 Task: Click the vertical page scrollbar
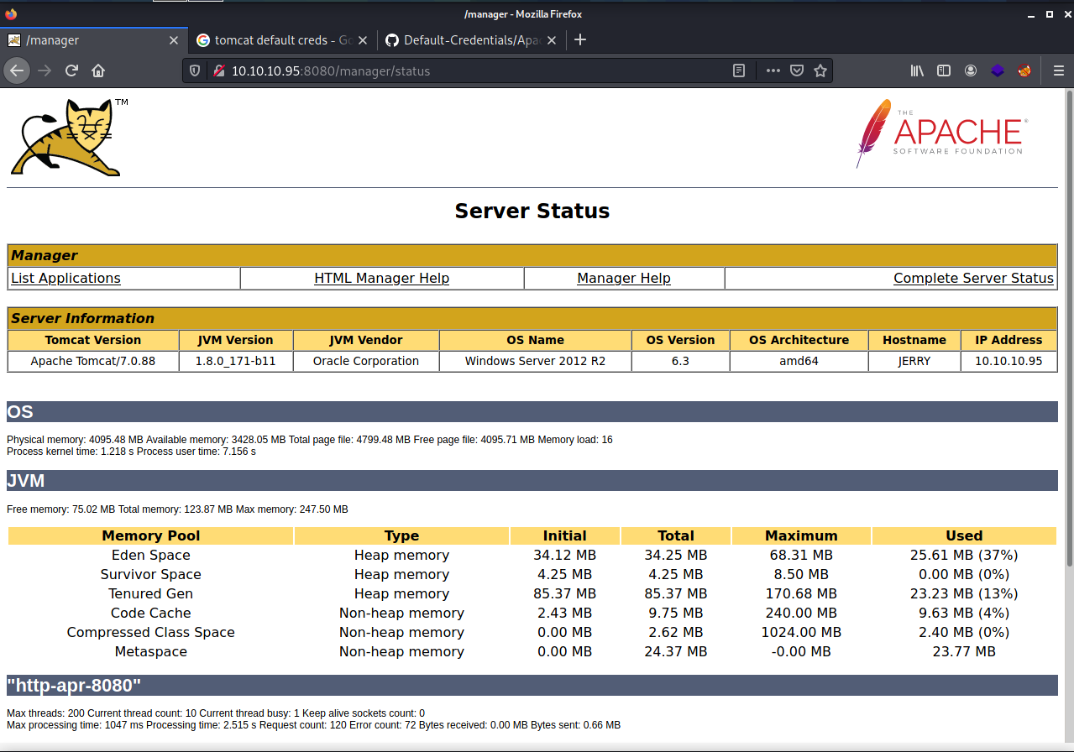(x=1069, y=327)
